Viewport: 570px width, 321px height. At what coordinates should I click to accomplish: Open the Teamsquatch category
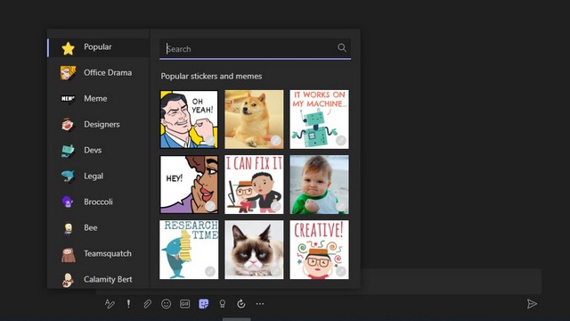click(x=99, y=253)
